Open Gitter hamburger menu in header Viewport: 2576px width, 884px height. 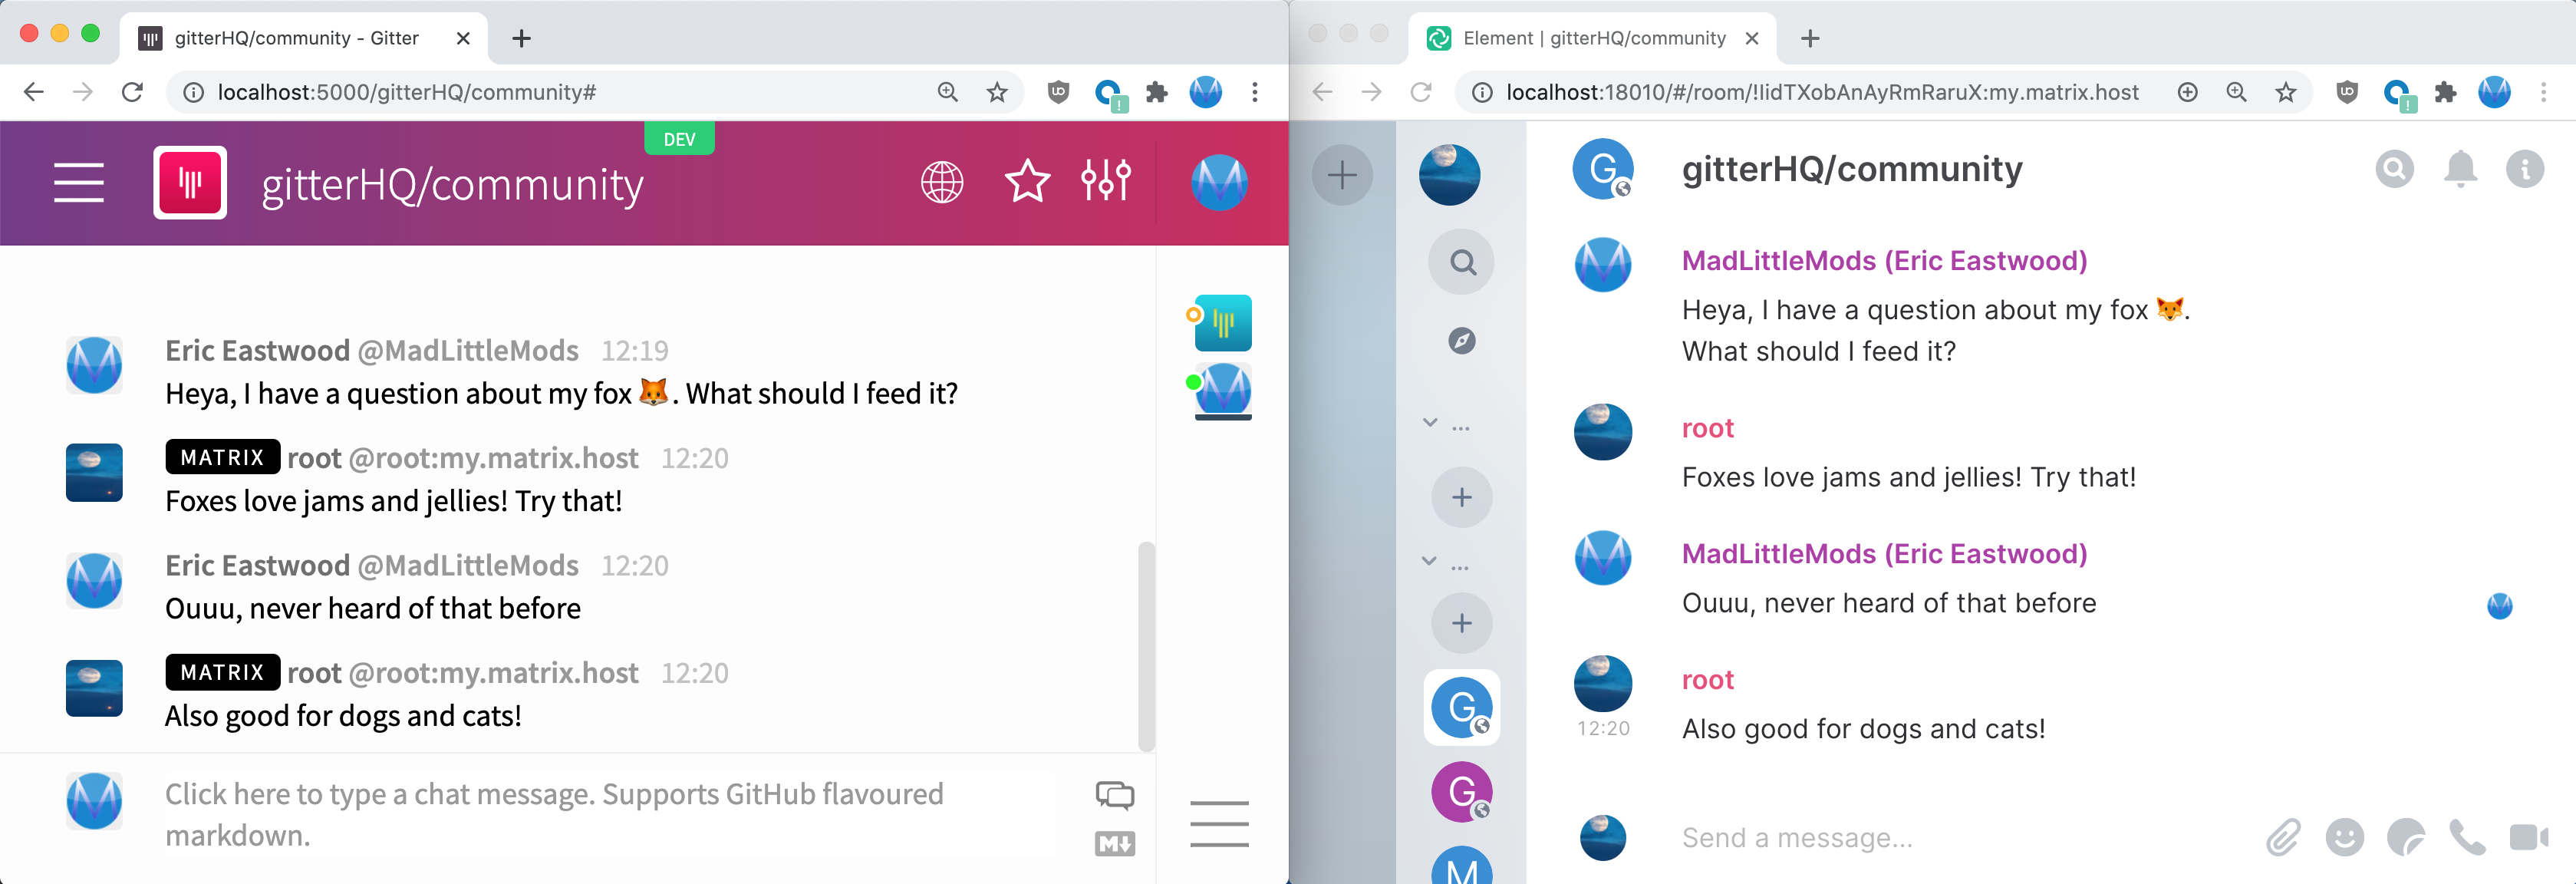pyautogui.click(x=78, y=183)
